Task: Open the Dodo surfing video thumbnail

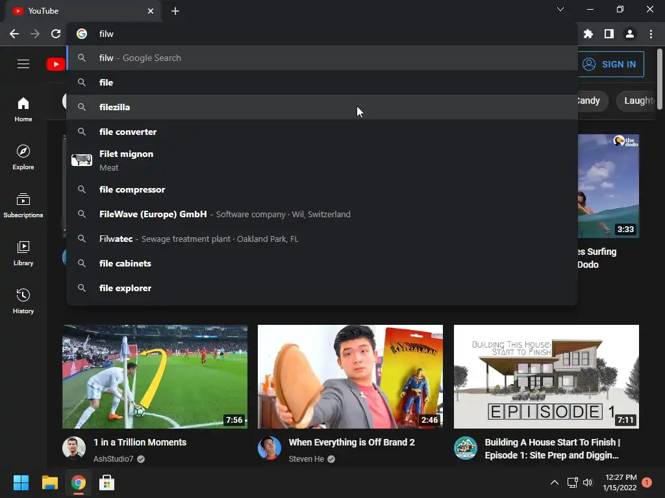Action: point(609,186)
